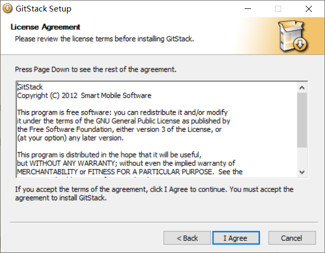Click the greyed-out maximize window button
Viewport: 325px width, 253px height.
pos(278,9)
